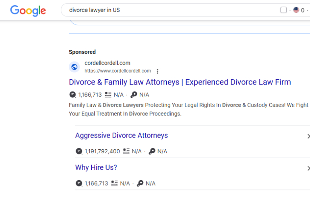
Task: Click the ad description starting 'Family Law & Divorce Lawyers'
Action: point(188,109)
